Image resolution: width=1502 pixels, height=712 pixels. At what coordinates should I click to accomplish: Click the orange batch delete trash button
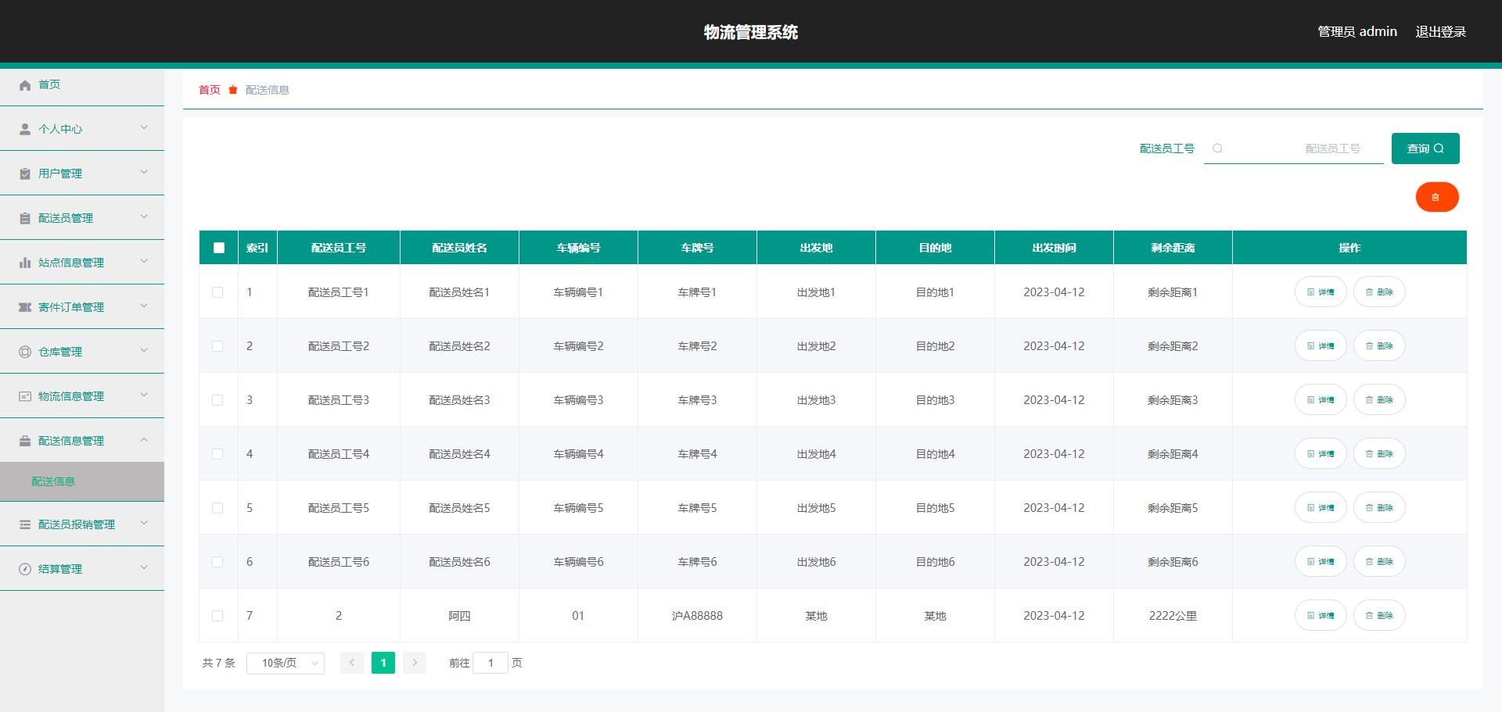pyautogui.click(x=1436, y=197)
